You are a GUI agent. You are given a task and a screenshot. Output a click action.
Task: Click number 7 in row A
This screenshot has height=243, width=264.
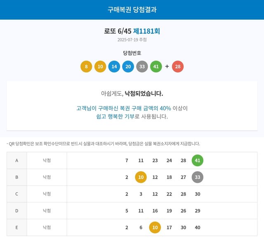(127, 161)
